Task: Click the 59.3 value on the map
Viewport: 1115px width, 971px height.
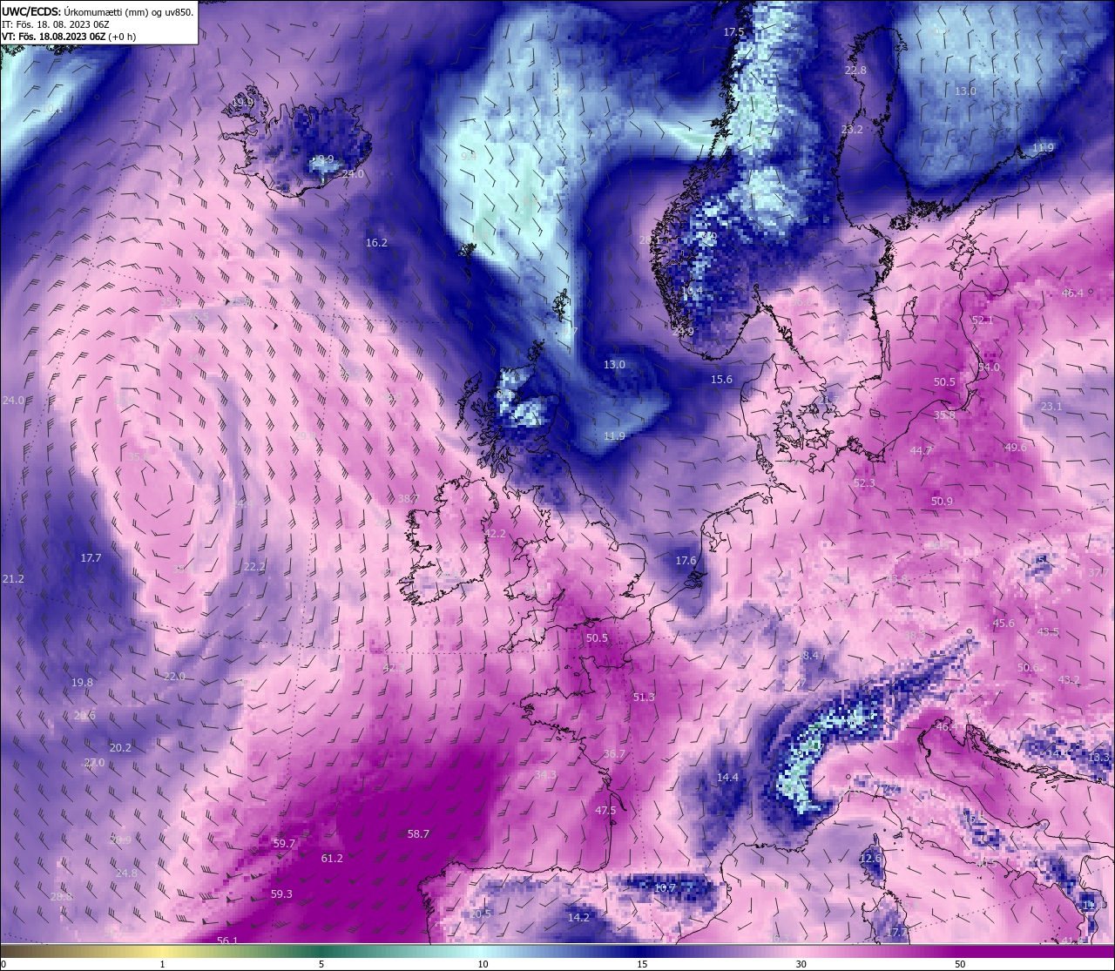Action: point(281,894)
